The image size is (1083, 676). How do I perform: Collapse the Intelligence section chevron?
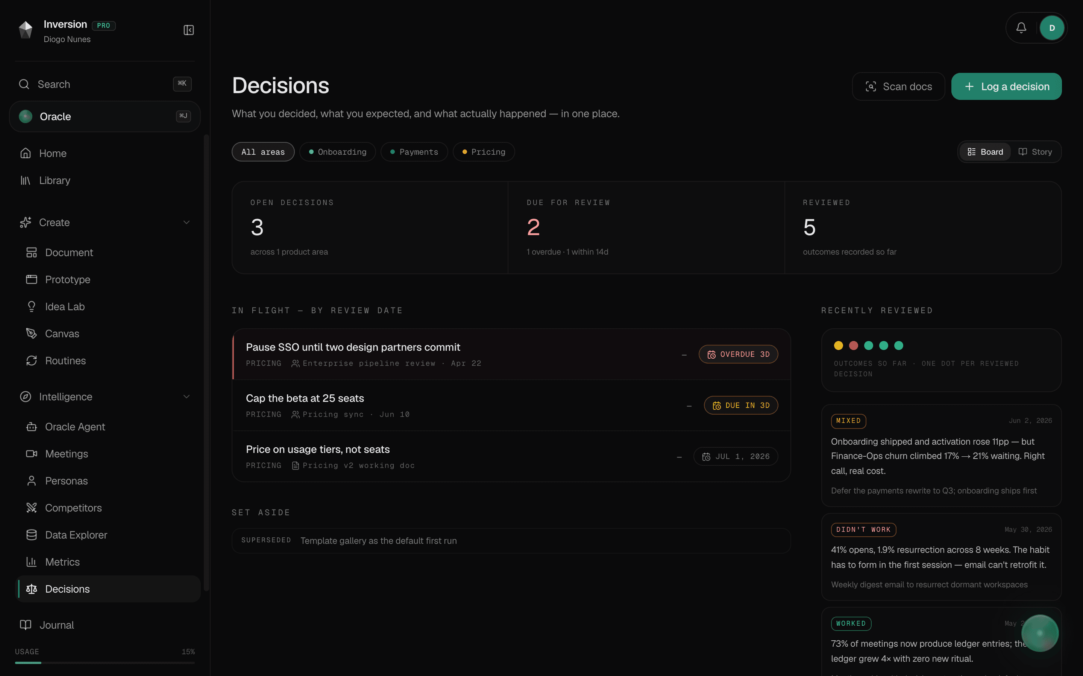tap(187, 397)
